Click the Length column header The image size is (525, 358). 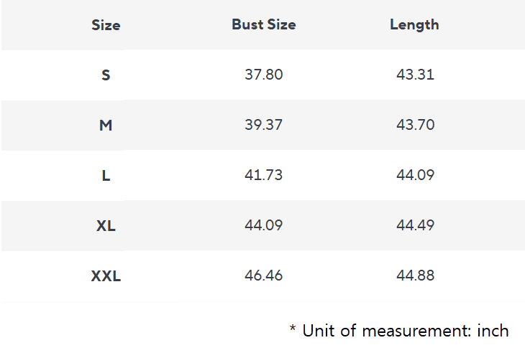[x=414, y=24]
